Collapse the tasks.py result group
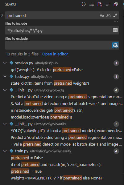 point(5,76)
